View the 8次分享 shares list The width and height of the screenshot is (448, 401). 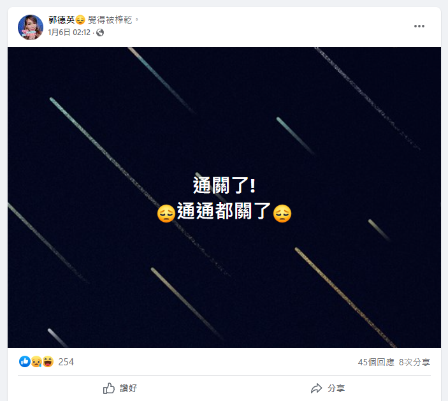[414, 362]
